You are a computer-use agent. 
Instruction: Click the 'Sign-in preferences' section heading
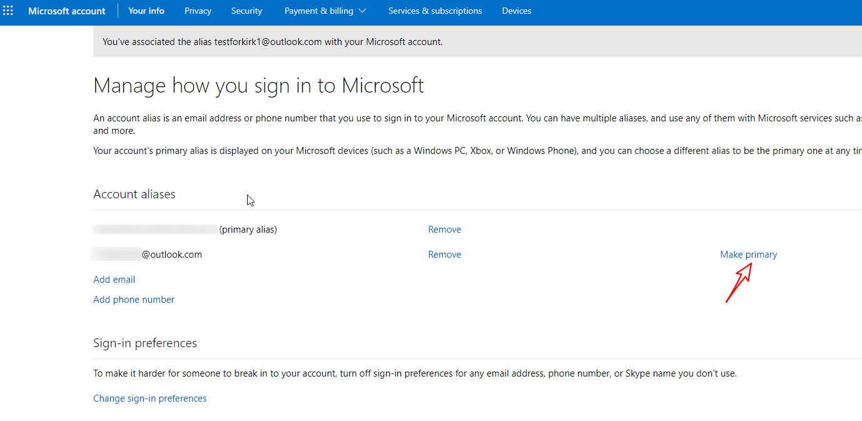(145, 343)
